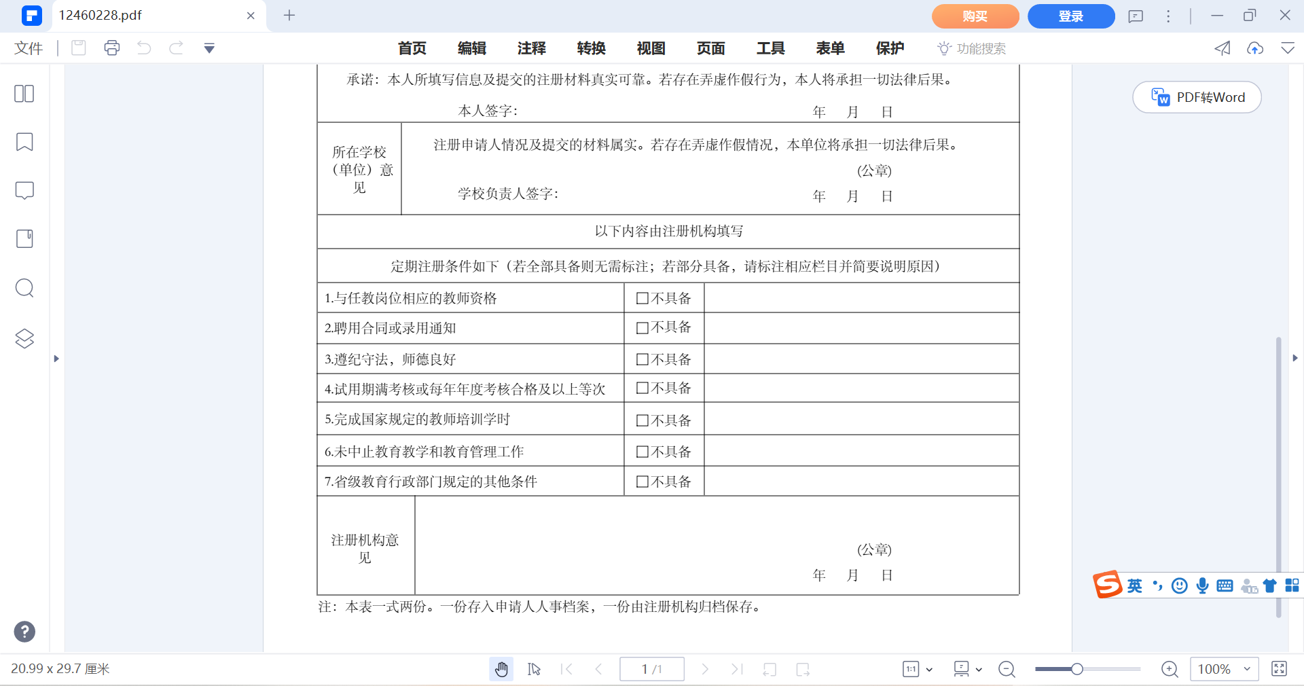The width and height of the screenshot is (1304, 686).
Task: Select the hand tool in the bottom toolbar
Action: point(501,669)
